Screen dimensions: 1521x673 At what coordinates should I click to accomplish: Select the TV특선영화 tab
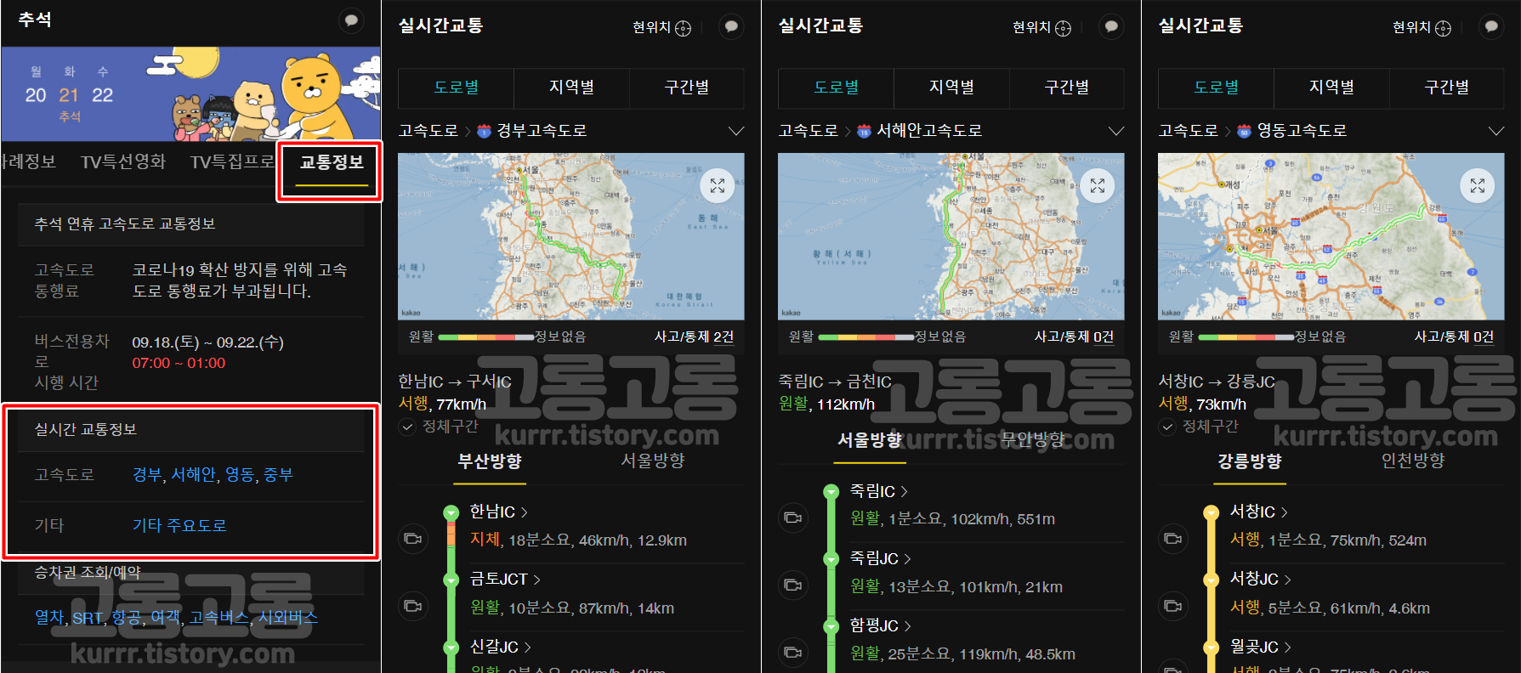pos(123,162)
